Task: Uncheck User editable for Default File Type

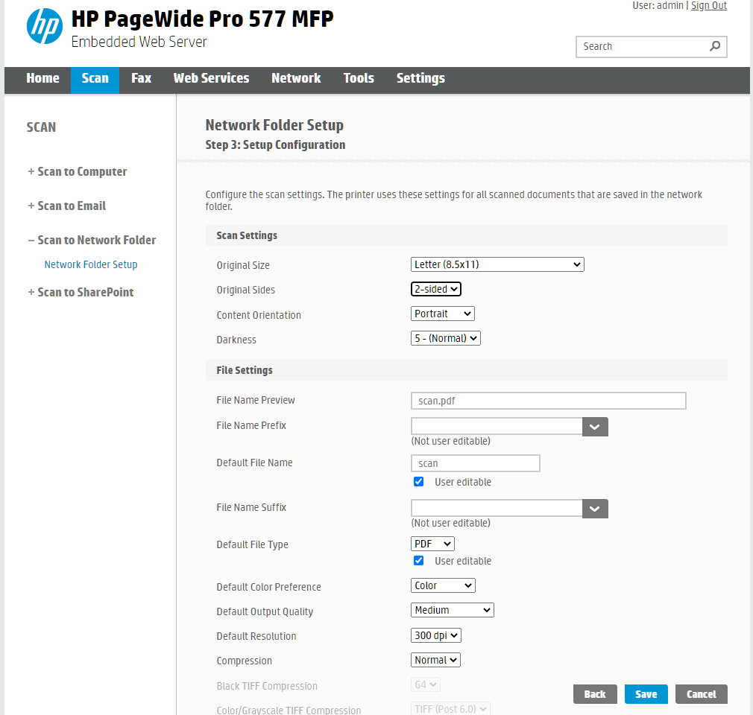Action: click(418, 560)
